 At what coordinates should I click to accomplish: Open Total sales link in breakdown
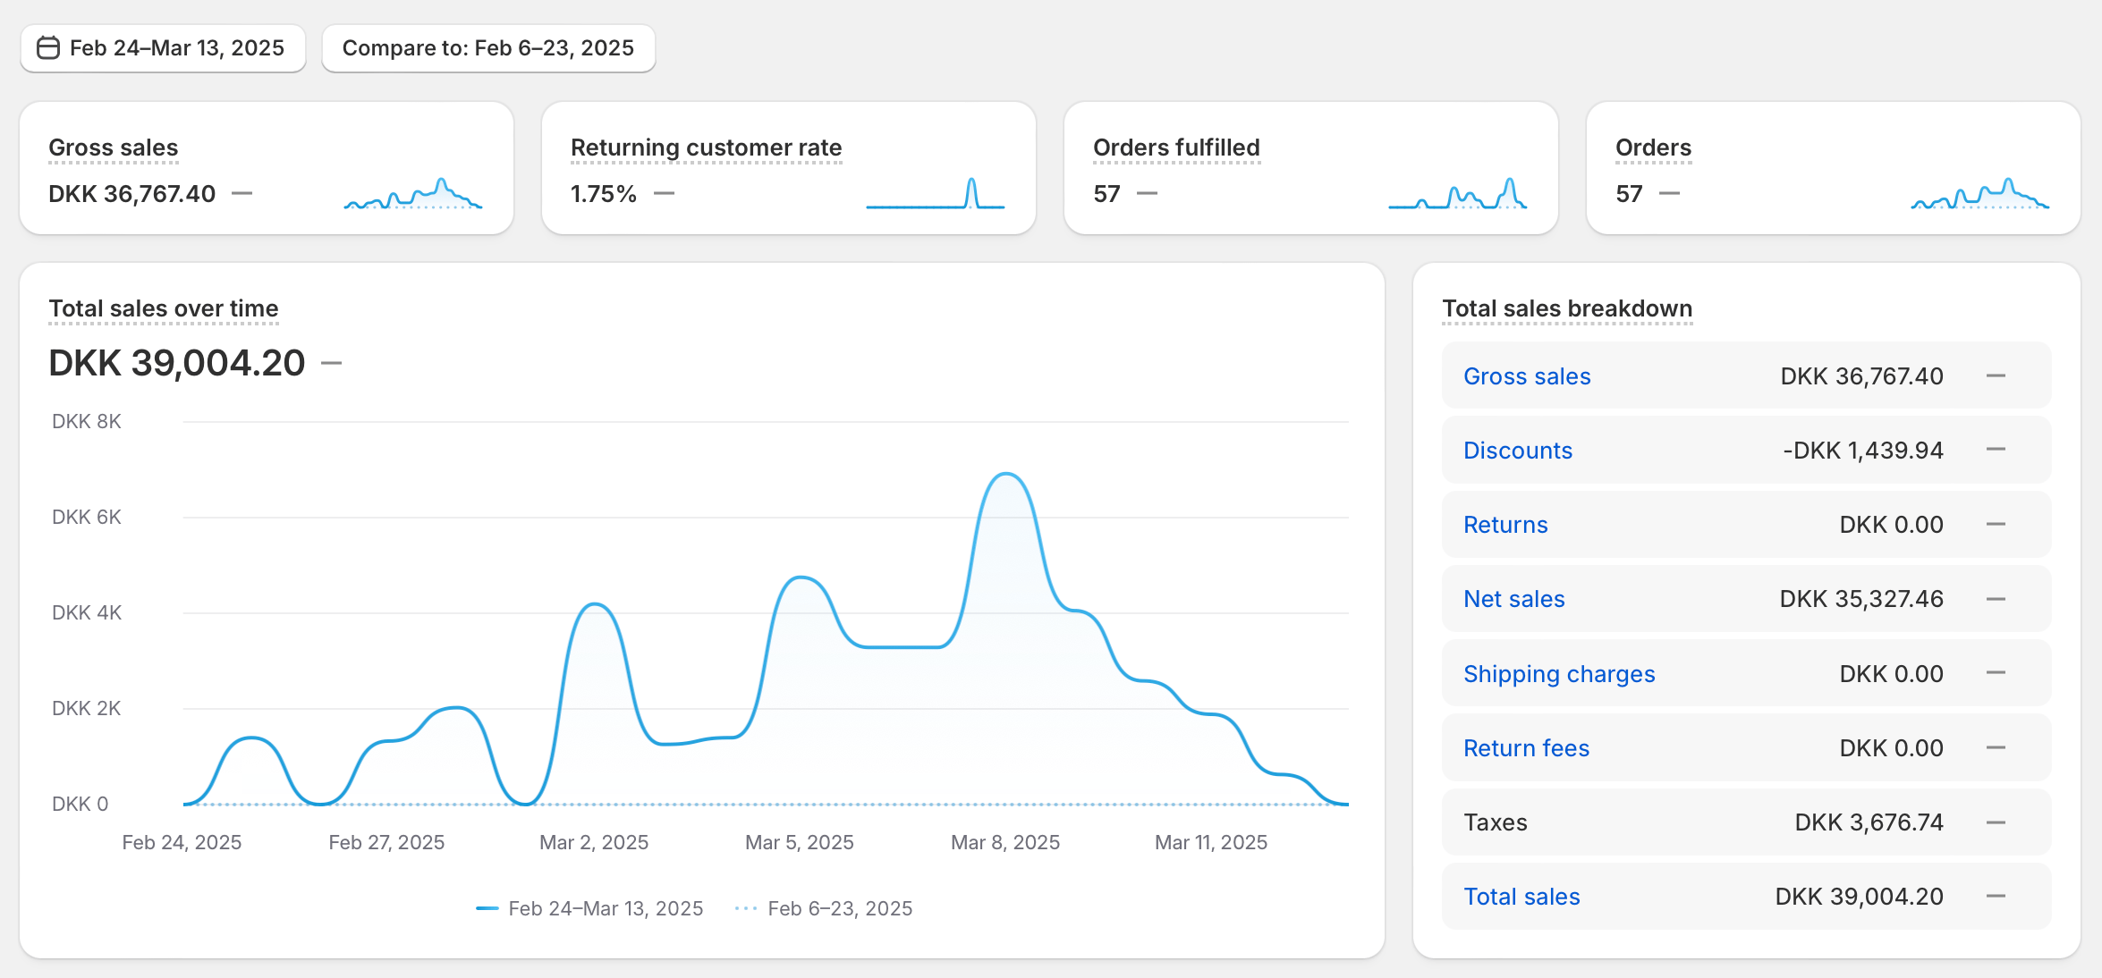click(x=1521, y=897)
